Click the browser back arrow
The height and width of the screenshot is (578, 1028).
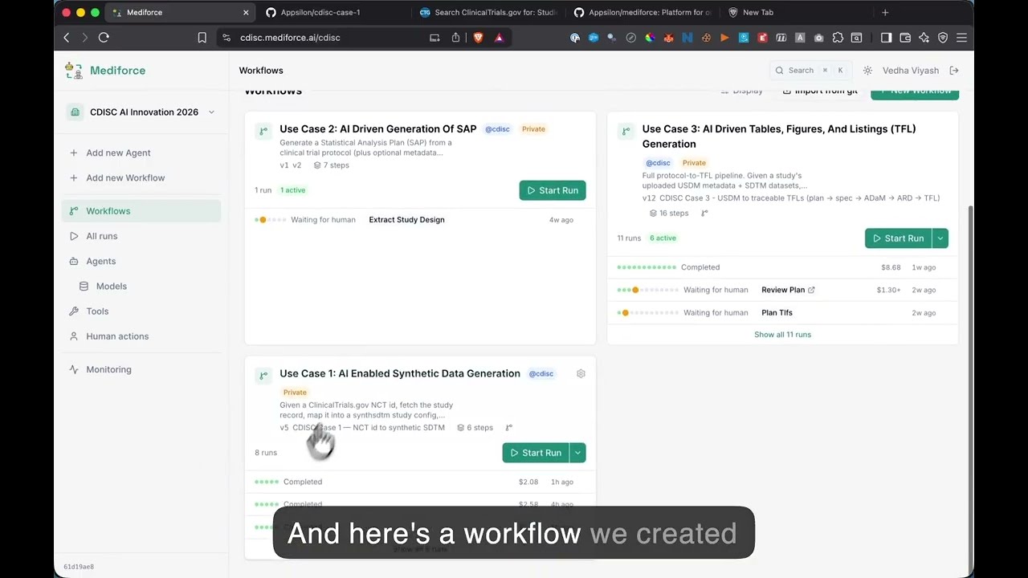point(67,38)
